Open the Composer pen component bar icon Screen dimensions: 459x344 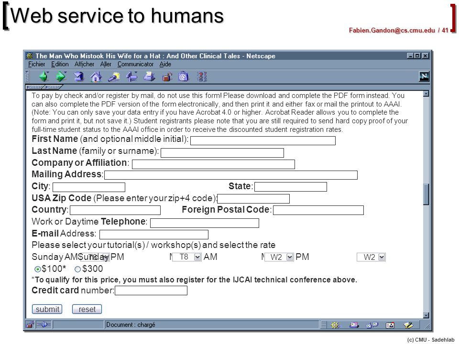pyautogui.click(x=408, y=325)
